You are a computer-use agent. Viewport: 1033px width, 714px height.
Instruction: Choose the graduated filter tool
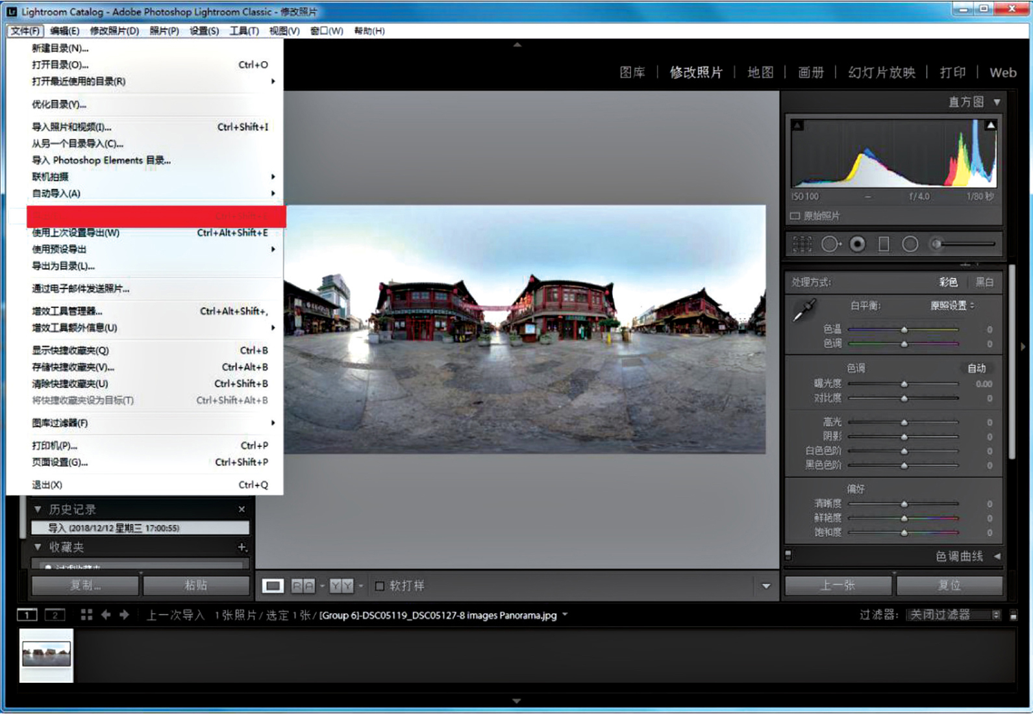(884, 244)
